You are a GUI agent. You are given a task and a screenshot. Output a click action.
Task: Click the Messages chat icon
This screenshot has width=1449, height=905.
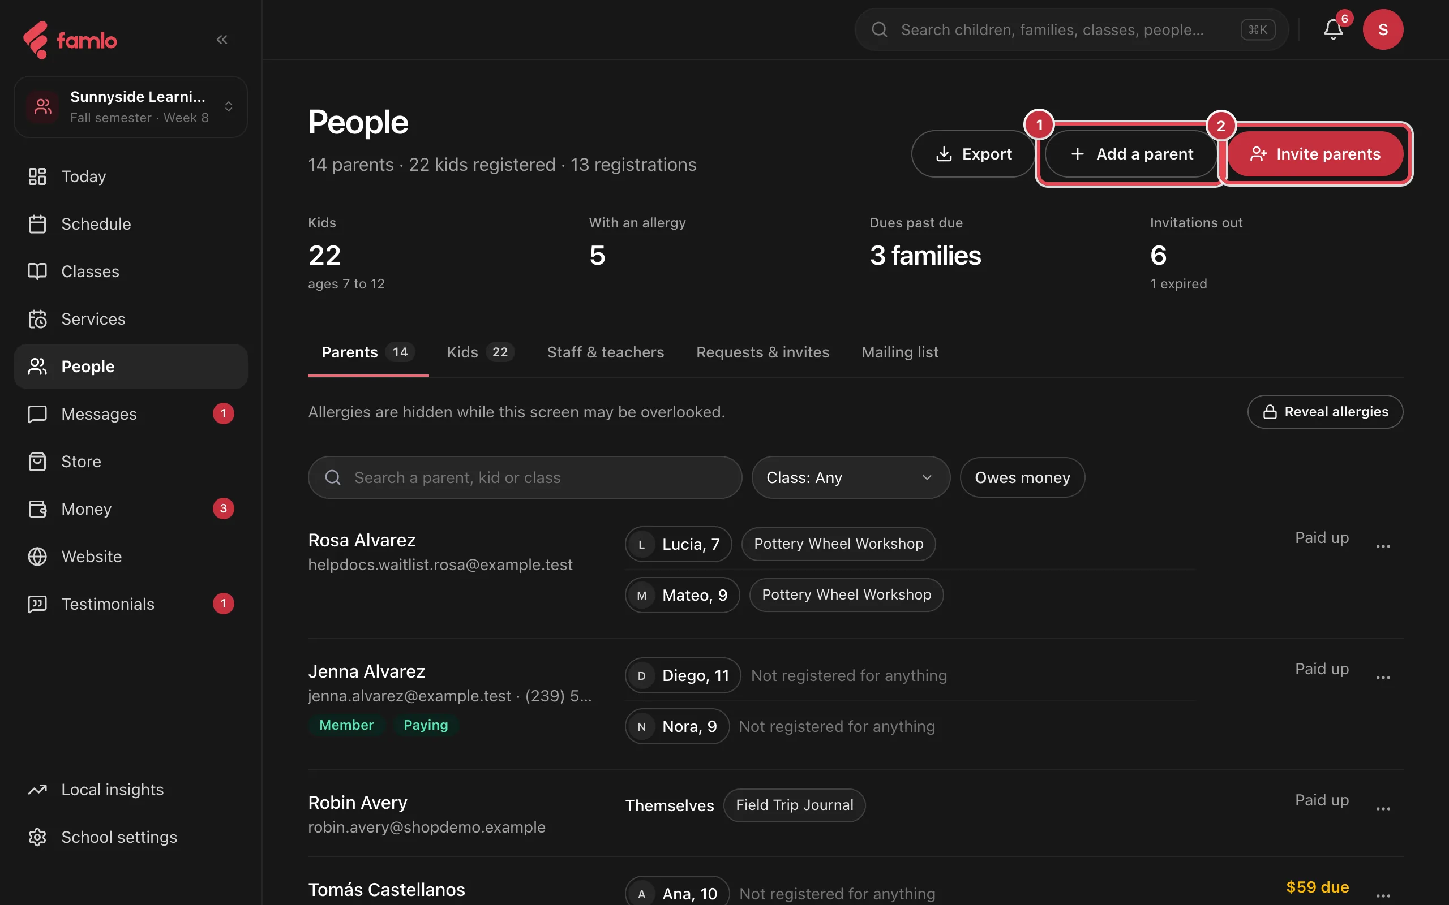37,414
